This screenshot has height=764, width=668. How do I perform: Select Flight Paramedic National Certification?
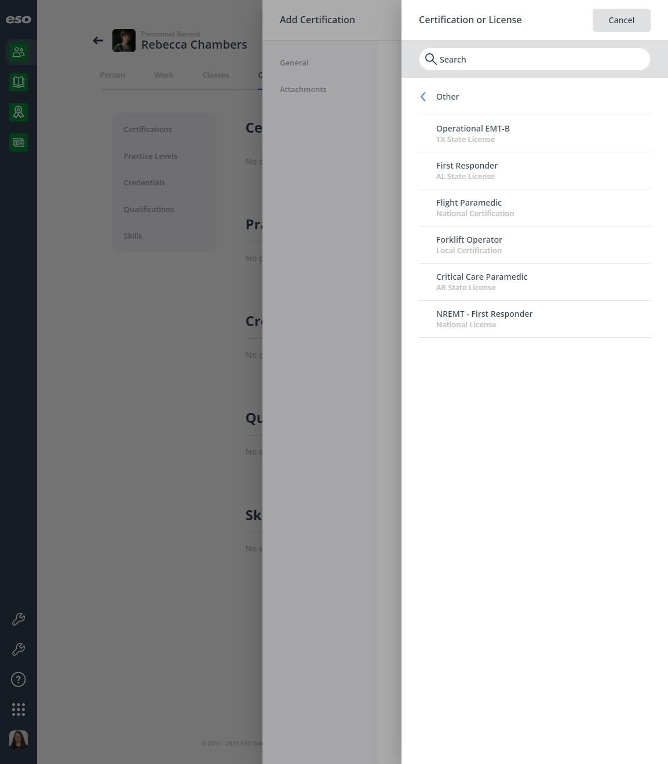534,208
